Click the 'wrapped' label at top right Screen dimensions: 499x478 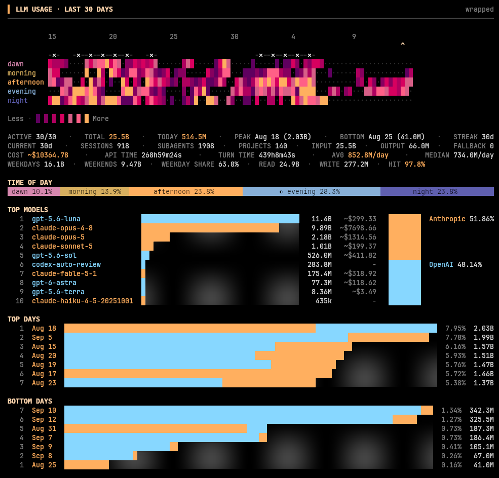click(x=479, y=9)
